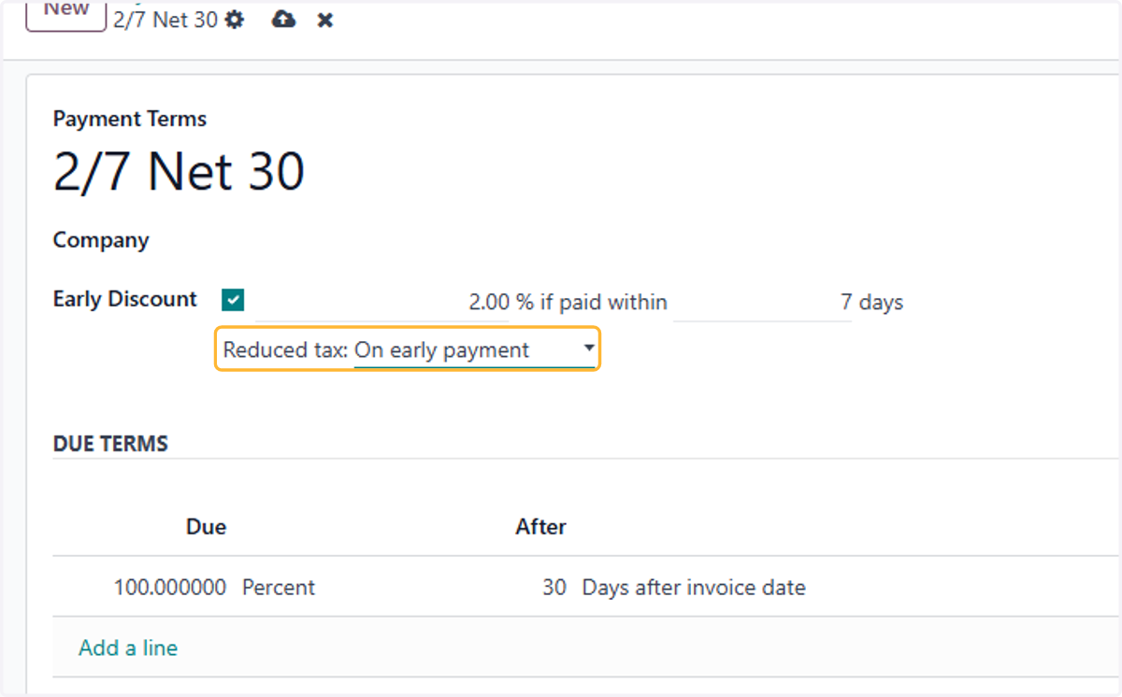This screenshot has height=697, width=1122.
Task: Save the record with the cloud upload icon
Action: click(283, 20)
